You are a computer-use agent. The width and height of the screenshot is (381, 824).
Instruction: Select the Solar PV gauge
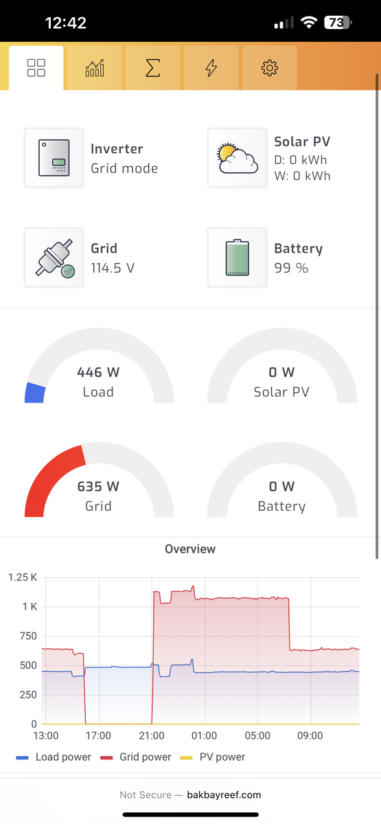pyautogui.click(x=282, y=369)
